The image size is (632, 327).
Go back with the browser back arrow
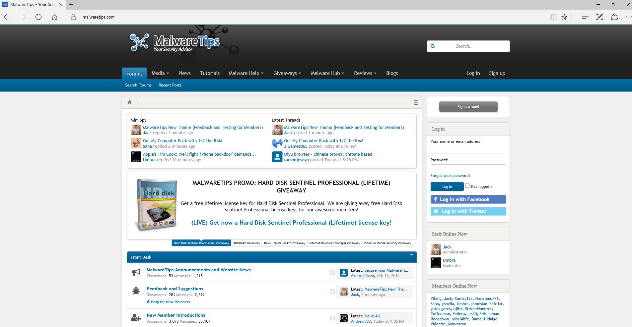tap(7, 17)
